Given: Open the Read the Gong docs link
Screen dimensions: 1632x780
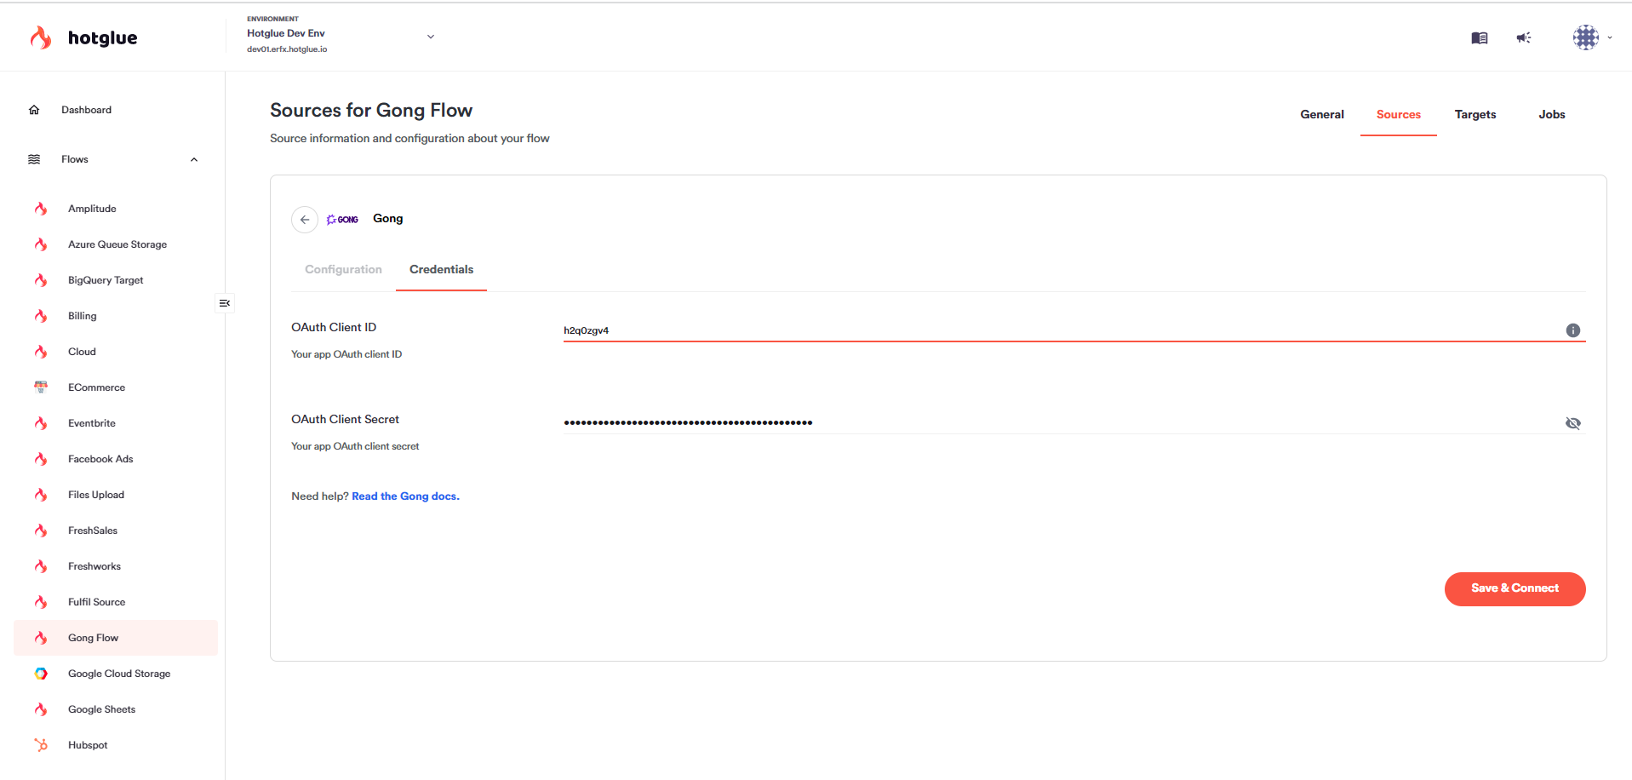Looking at the screenshot, I should pos(405,496).
